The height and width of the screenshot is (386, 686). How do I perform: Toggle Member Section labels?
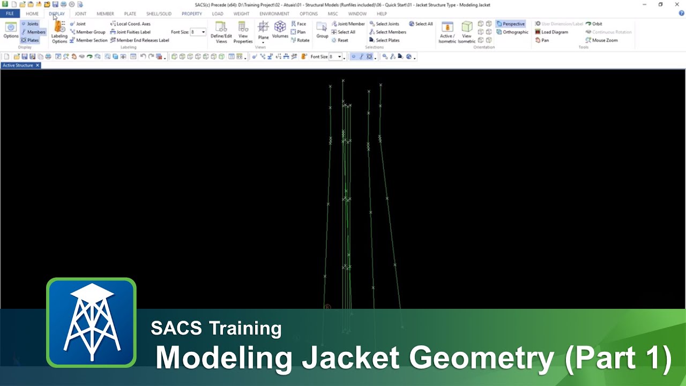88,40
